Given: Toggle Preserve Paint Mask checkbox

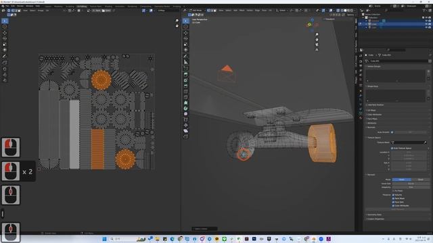Looking at the screenshot, I should (x=393, y=198).
